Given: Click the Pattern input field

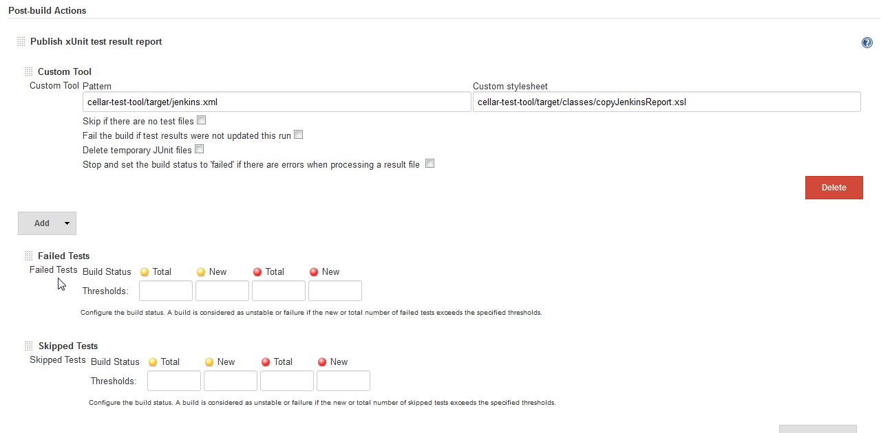Looking at the screenshot, I should coord(277,102).
